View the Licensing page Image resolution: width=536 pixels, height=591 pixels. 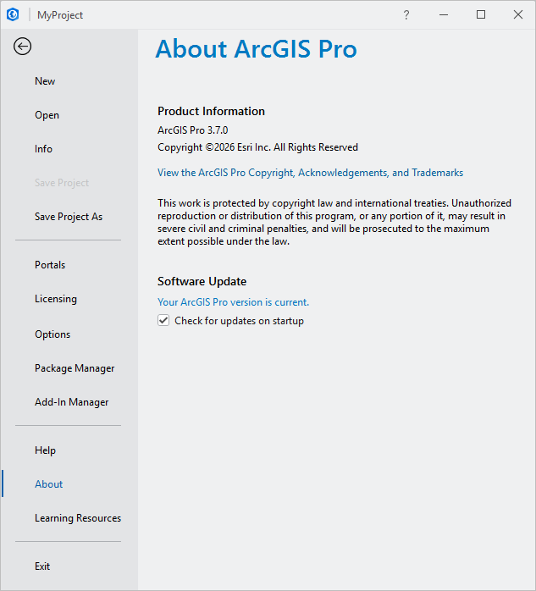(56, 299)
